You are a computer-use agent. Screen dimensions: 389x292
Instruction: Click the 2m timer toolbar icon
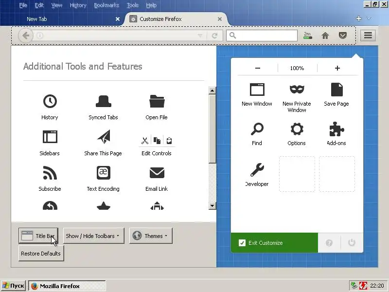pos(308,36)
